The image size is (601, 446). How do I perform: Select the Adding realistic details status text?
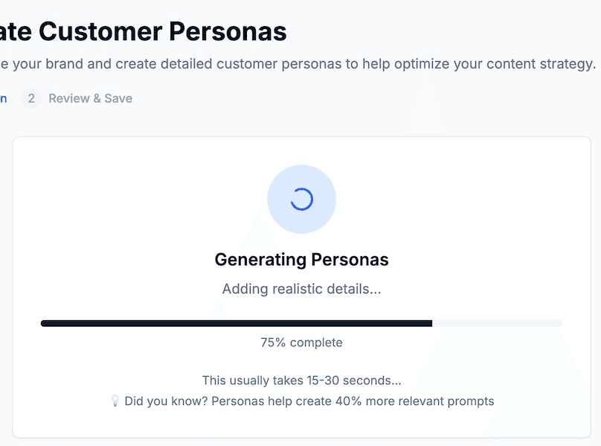click(301, 289)
